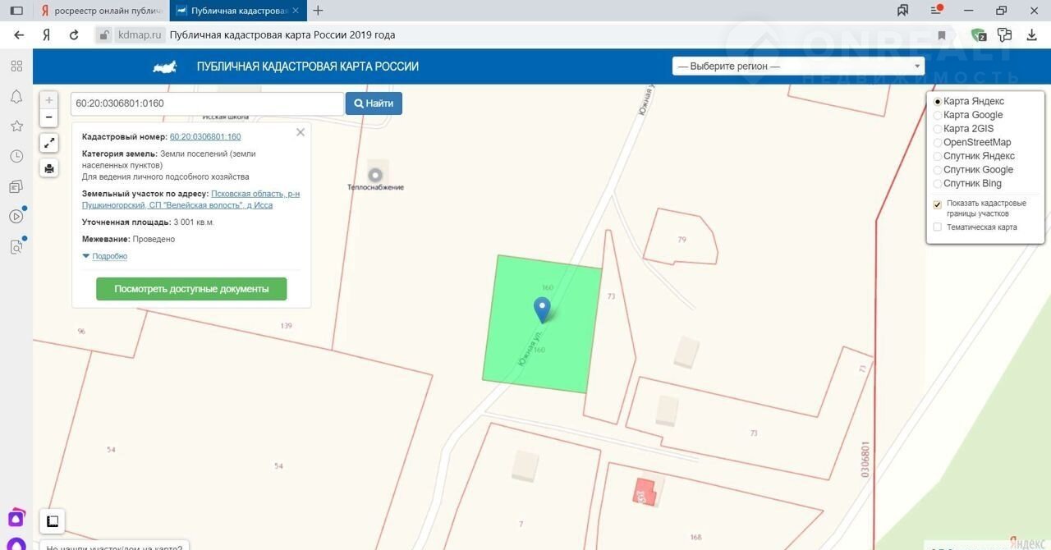The width and height of the screenshot is (1051, 550).
Task: Select the Карта Google radio option
Action: (x=938, y=115)
